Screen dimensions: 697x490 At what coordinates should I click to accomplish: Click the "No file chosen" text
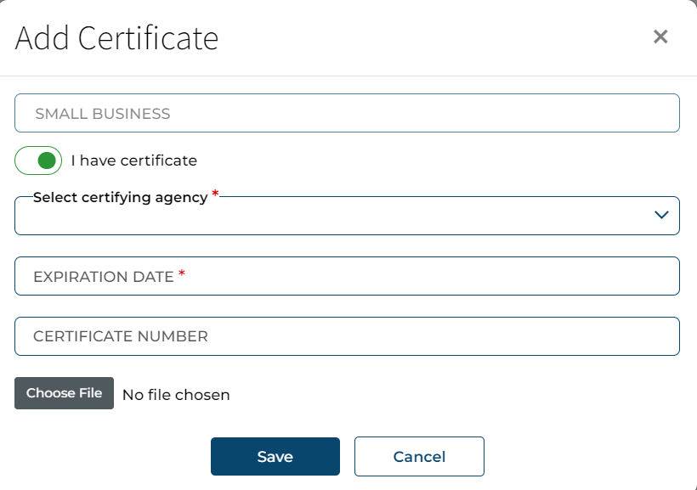point(176,394)
